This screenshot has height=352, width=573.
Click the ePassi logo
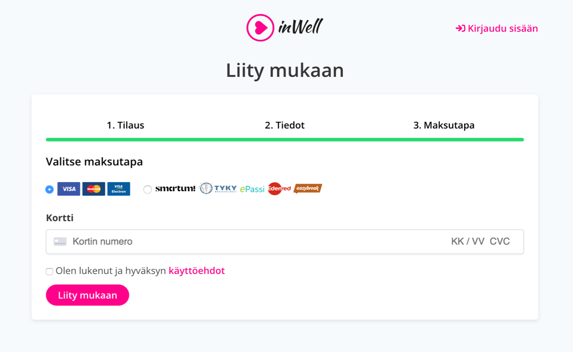click(x=252, y=189)
